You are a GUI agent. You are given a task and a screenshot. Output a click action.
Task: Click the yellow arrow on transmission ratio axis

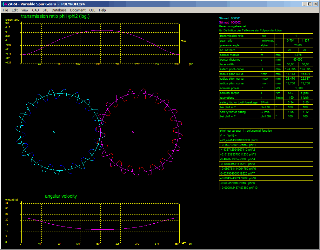184,41
